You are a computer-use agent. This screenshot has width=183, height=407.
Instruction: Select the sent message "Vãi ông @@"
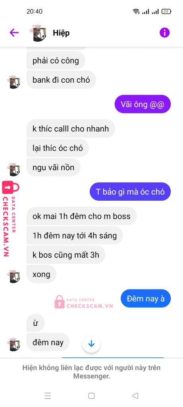pyautogui.click(x=143, y=104)
